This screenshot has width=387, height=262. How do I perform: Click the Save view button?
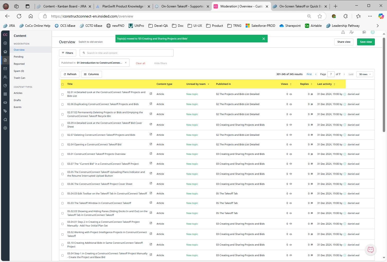tap(366, 42)
